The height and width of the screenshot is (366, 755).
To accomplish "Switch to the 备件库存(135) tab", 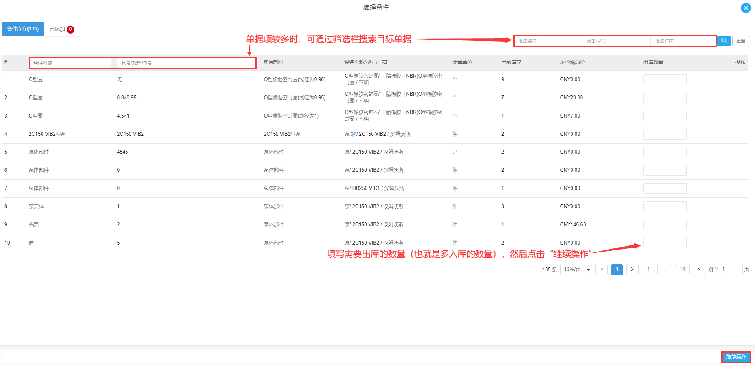I will tap(23, 29).
